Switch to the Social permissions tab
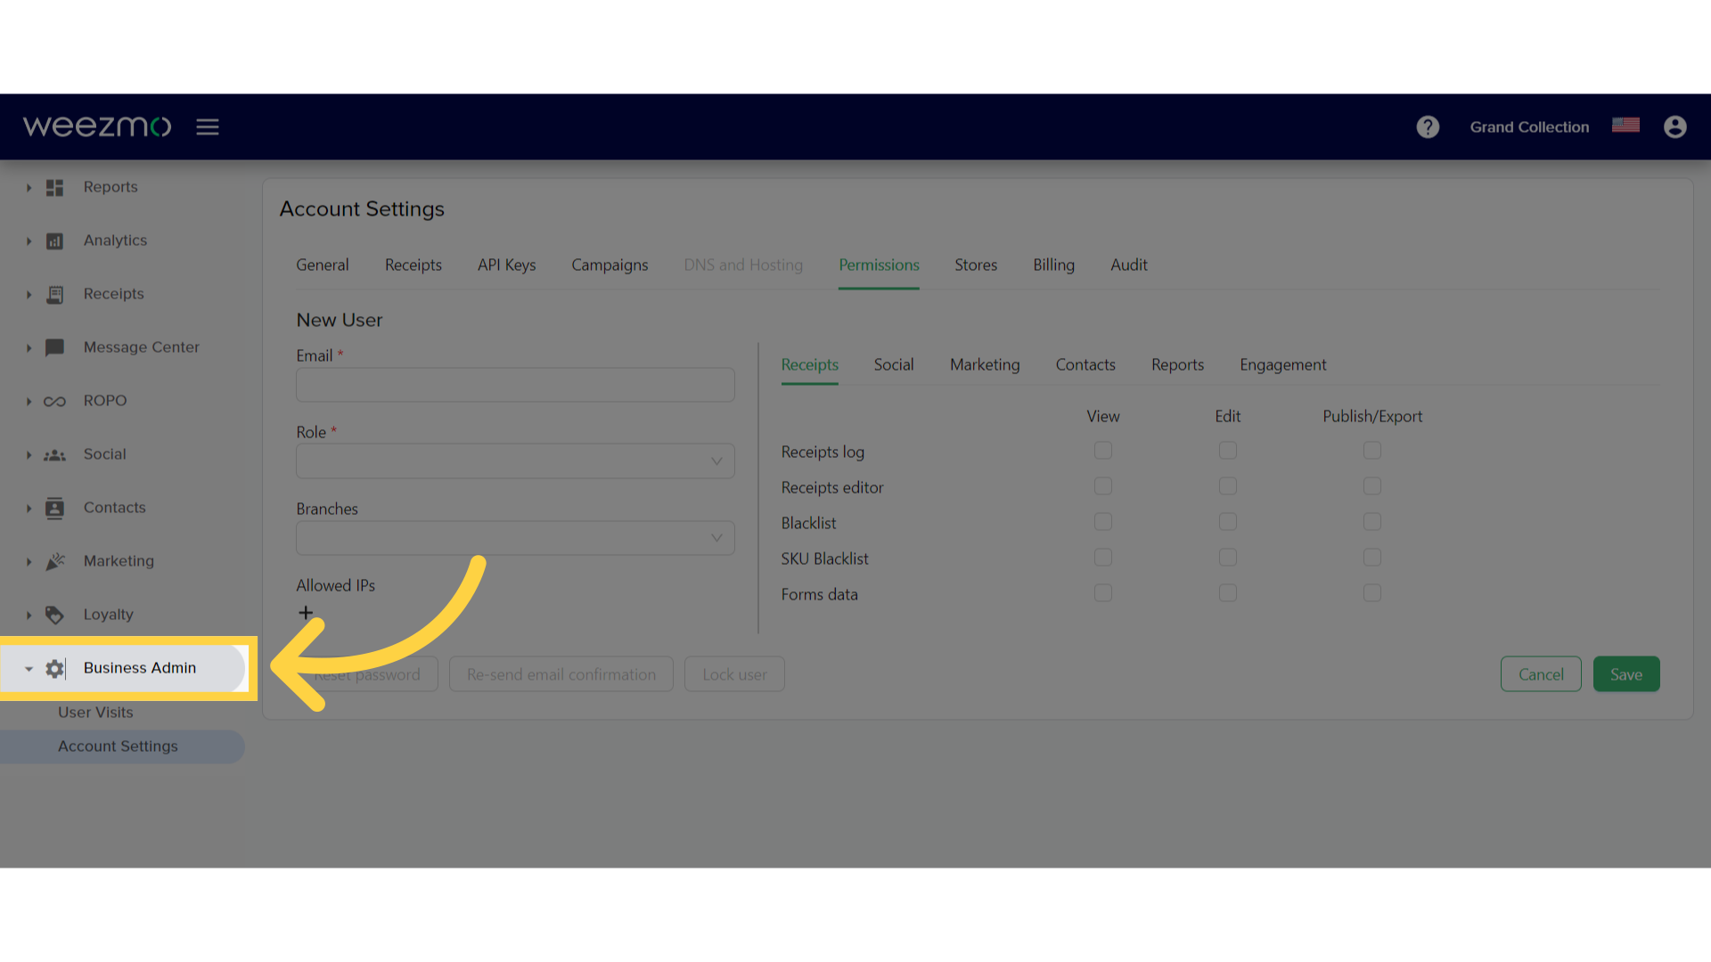The width and height of the screenshot is (1711, 962). click(x=895, y=364)
